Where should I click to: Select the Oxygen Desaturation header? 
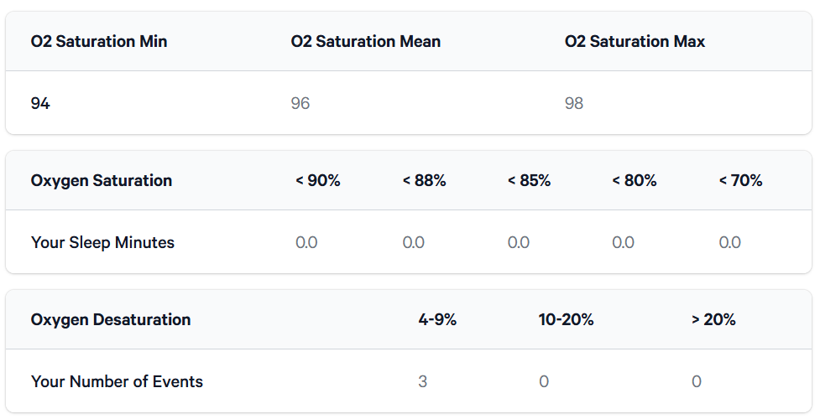tap(111, 319)
